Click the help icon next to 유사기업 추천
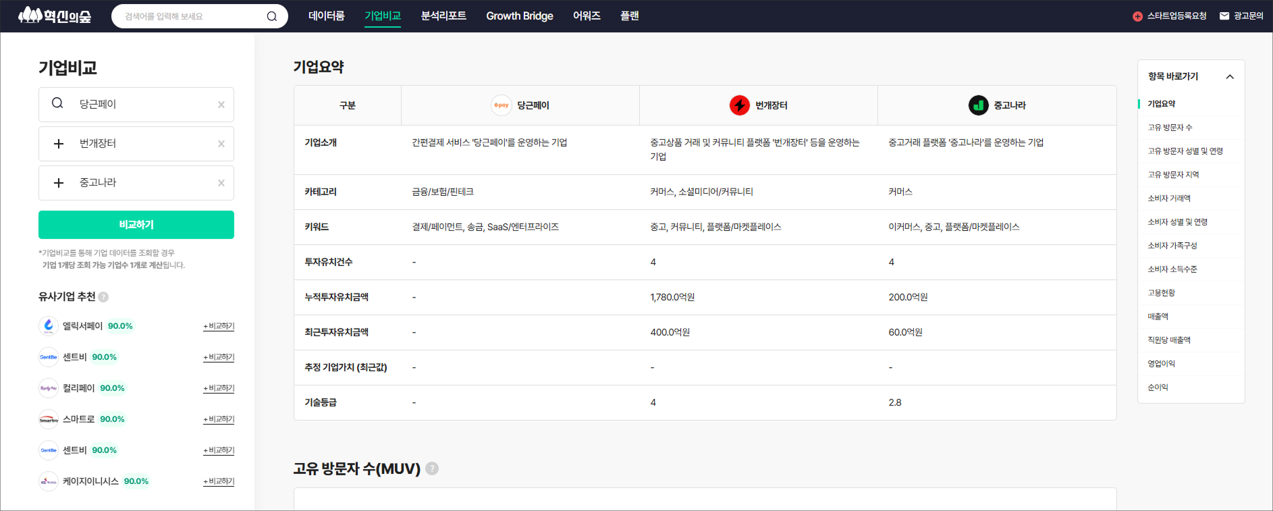The width and height of the screenshot is (1273, 511). [103, 297]
